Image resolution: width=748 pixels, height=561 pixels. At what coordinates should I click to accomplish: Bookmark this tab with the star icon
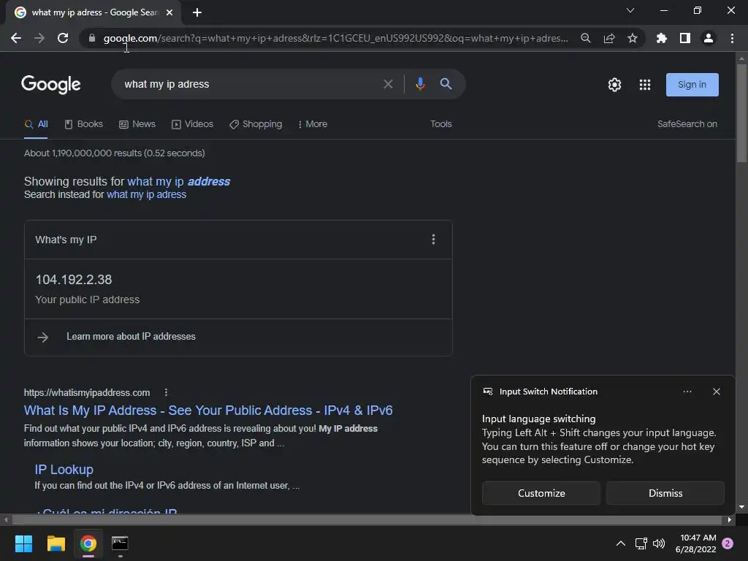pos(632,38)
